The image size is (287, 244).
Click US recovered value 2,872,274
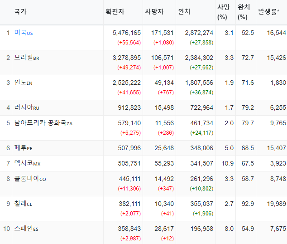pos(199,33)
